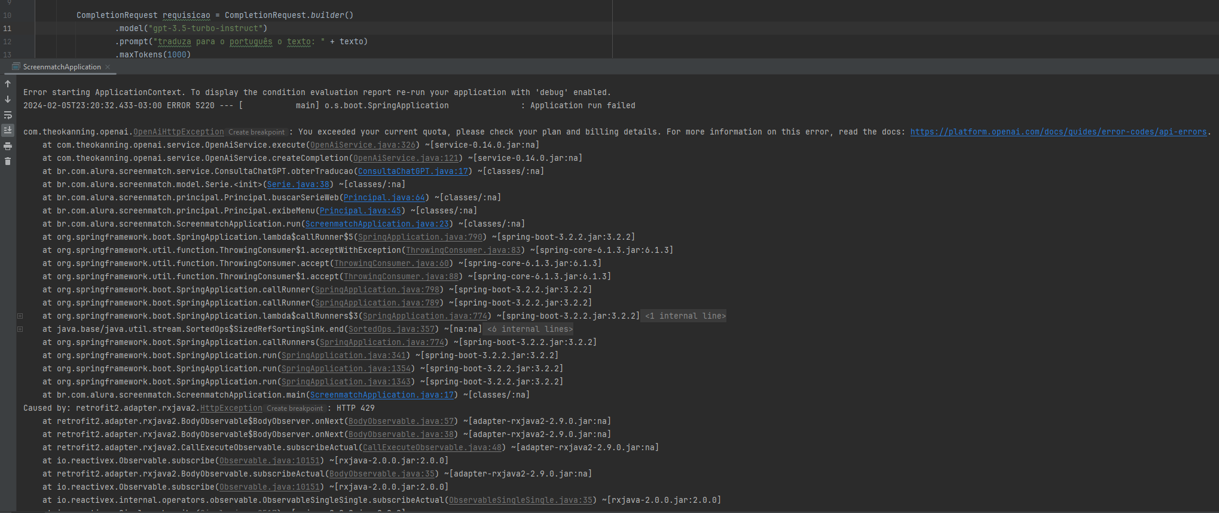The height and width of the screenshot is (513, 1219).
Task: Jump down the stack trace with down arrow
Action: [8, 99]
